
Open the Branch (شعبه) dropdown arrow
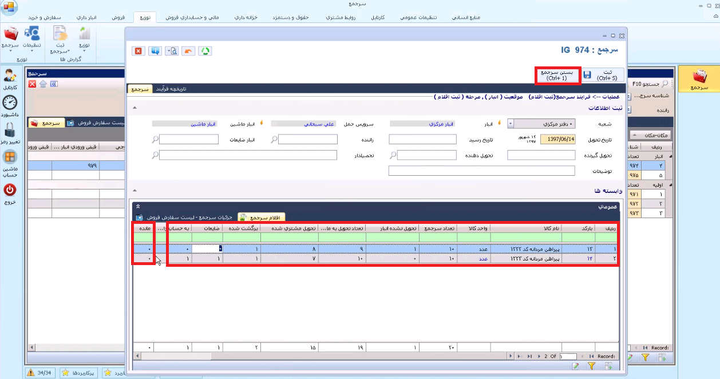pos(511,123)
